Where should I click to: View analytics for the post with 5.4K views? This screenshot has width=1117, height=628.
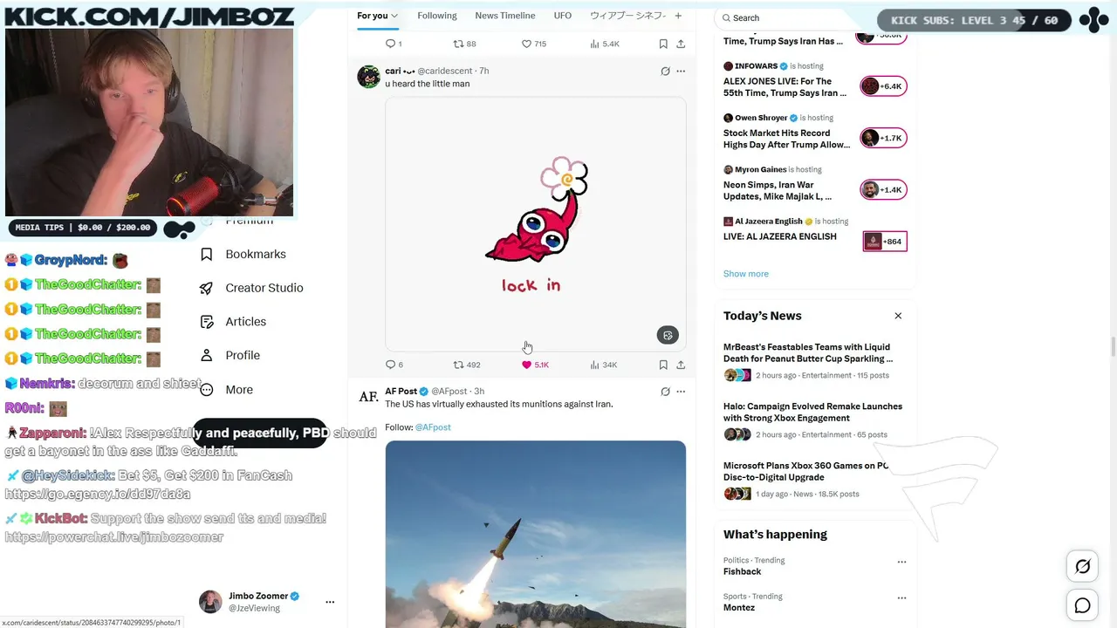coord(604,44)
